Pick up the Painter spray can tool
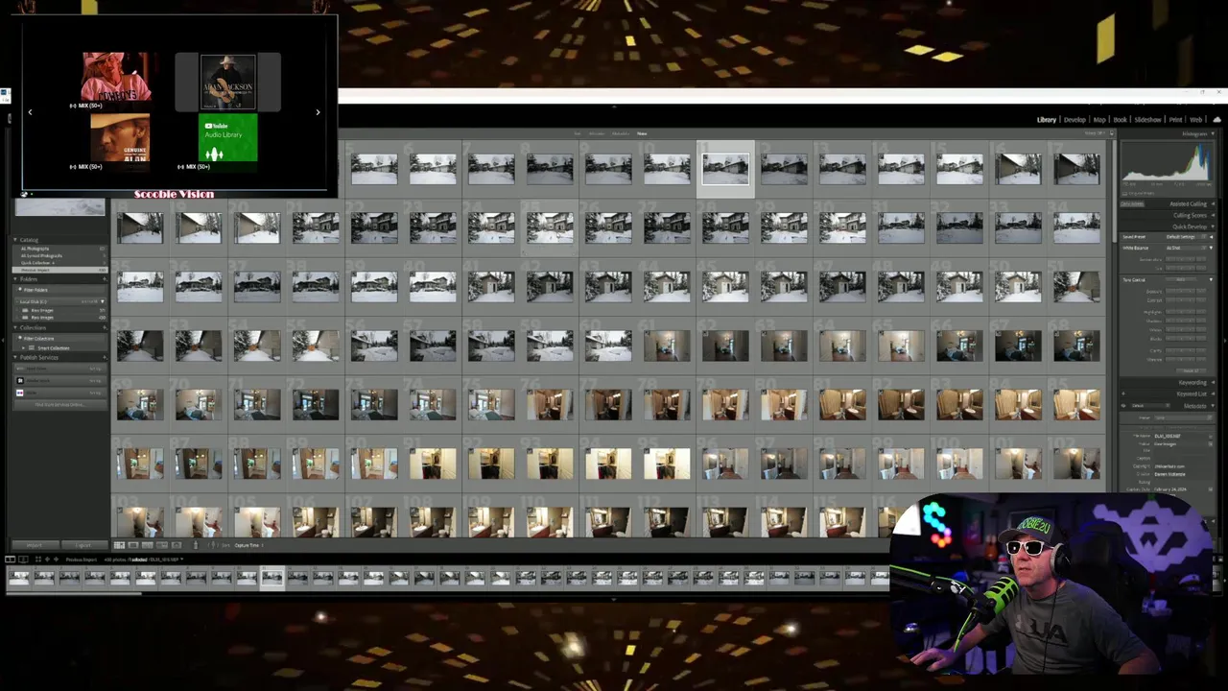The width and height of the screenshot is (1228, 691). (196, 545)
